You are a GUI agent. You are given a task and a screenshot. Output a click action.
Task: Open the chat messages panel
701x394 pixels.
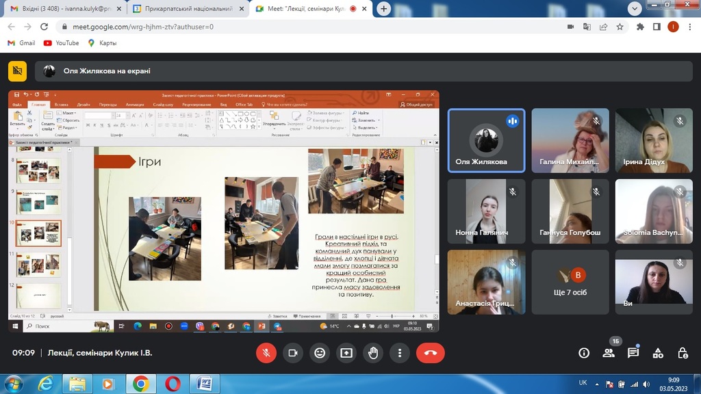(633, 353)
